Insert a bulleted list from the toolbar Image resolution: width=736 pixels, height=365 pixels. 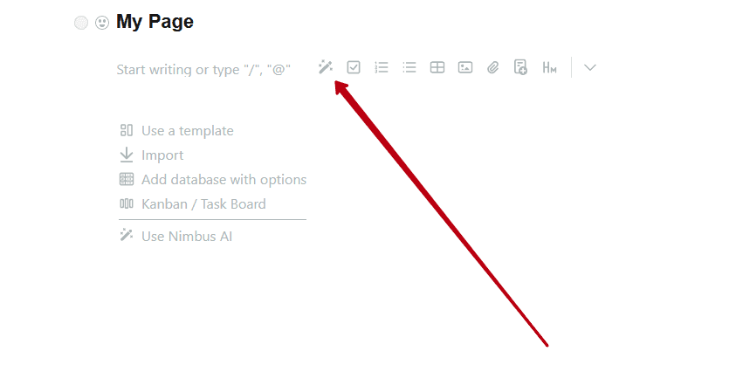tap(409, 67)
